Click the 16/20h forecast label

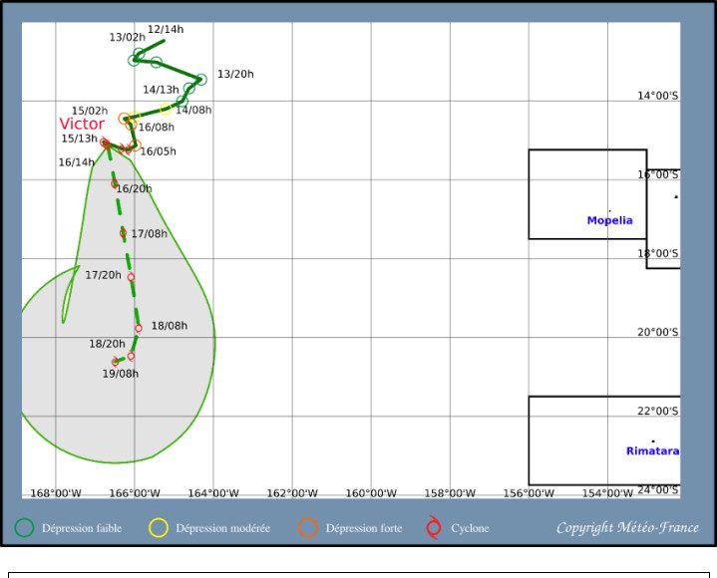point(134,188)
